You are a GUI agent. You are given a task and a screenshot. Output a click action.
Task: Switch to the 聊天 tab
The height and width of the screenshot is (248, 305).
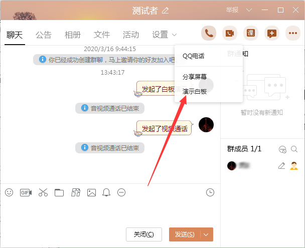point(15,35)
